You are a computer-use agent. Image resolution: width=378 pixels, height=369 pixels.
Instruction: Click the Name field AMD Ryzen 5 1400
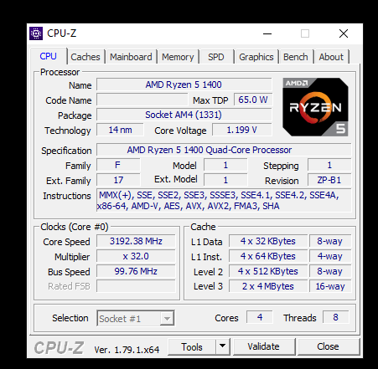coord(184,85)
